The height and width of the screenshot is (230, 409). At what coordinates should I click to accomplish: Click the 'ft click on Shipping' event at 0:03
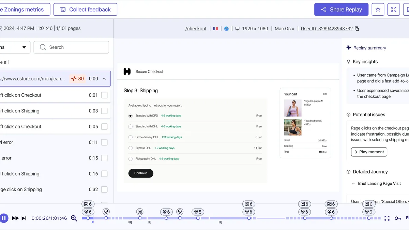(55, 111)
